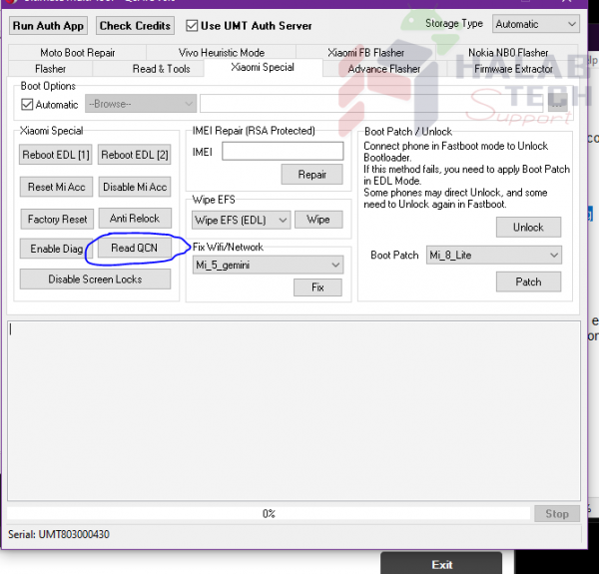Viewport: 599px width, 574px height.
Task: Click the Reboot EDL [1] button
Action: point(56,155)
